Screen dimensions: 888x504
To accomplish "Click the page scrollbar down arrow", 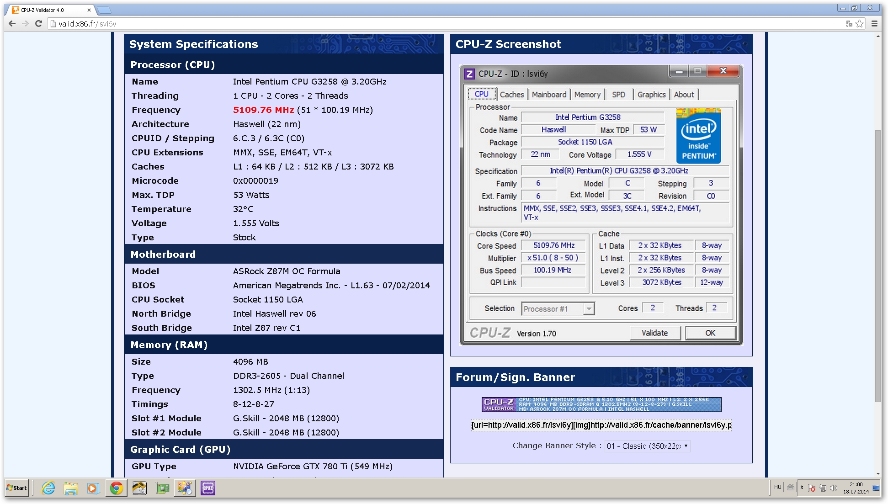I will pyautogui.click(x=878, y=474).
